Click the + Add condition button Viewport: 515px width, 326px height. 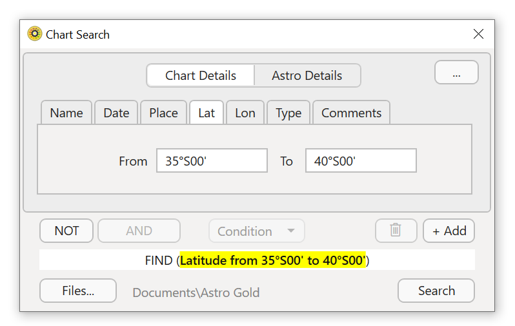(x=449, y=231)
